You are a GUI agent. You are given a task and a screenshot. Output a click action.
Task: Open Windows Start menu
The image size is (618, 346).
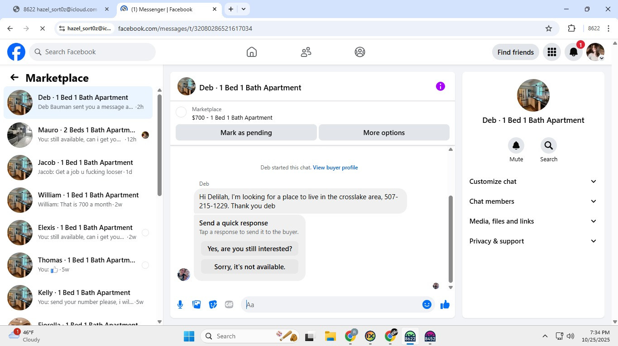point(189,336)
